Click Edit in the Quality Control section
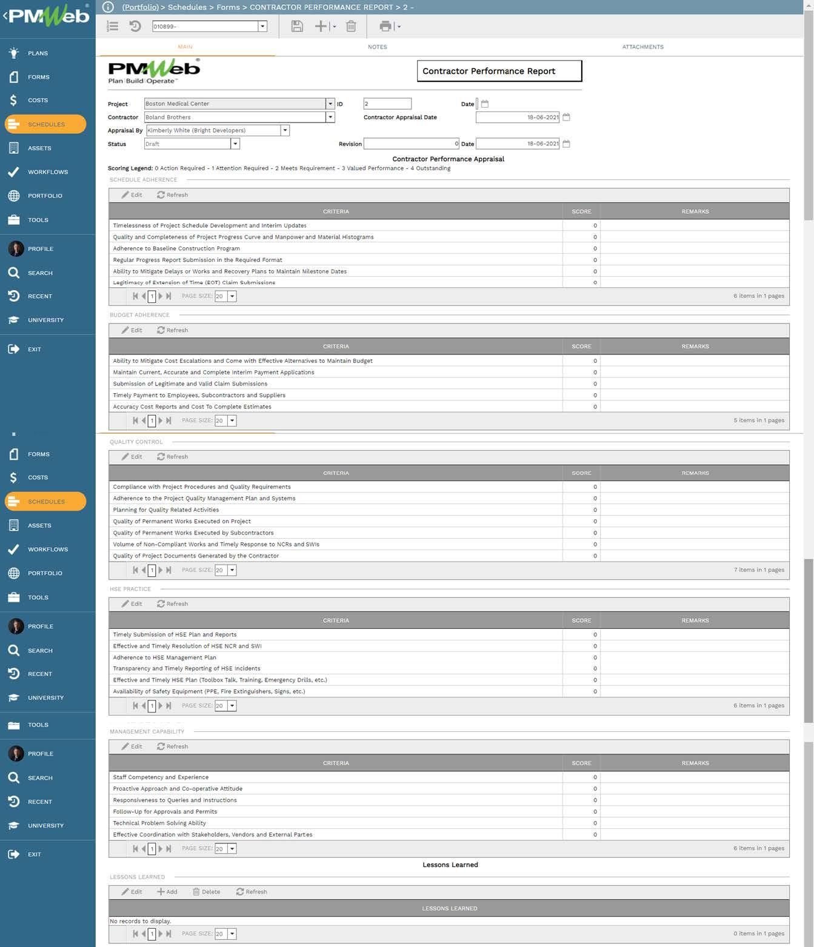 pos(132,457)
